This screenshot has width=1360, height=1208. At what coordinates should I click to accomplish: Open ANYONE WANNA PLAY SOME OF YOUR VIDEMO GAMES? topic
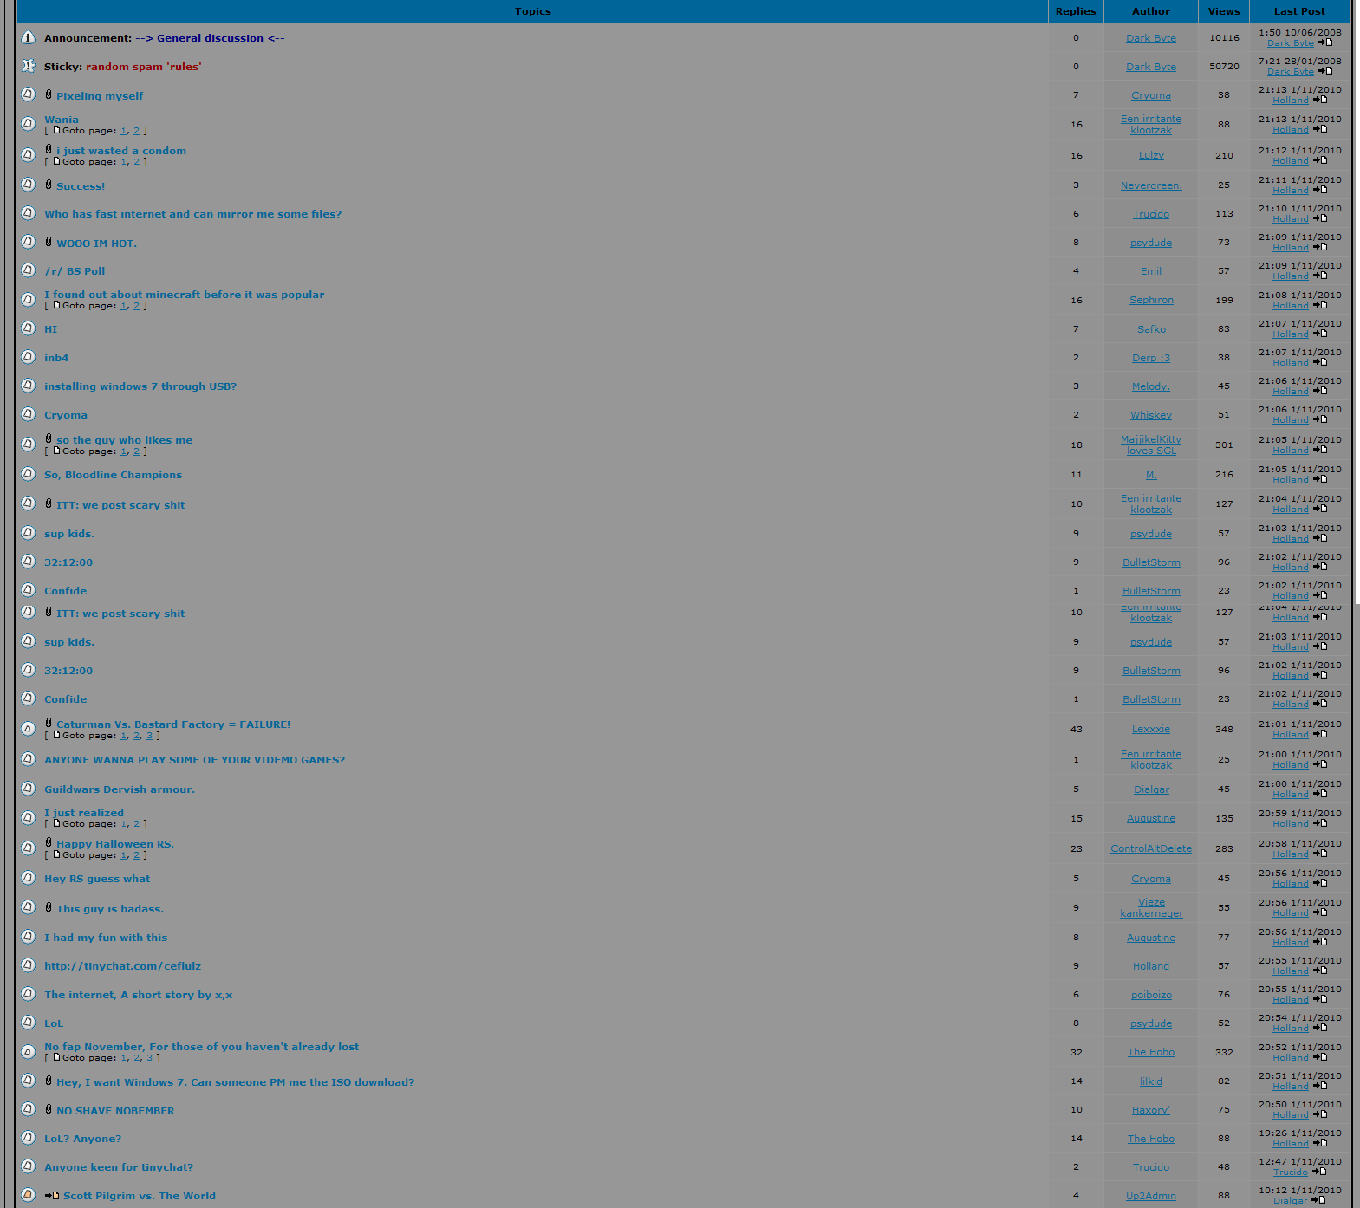click(194, 760)
